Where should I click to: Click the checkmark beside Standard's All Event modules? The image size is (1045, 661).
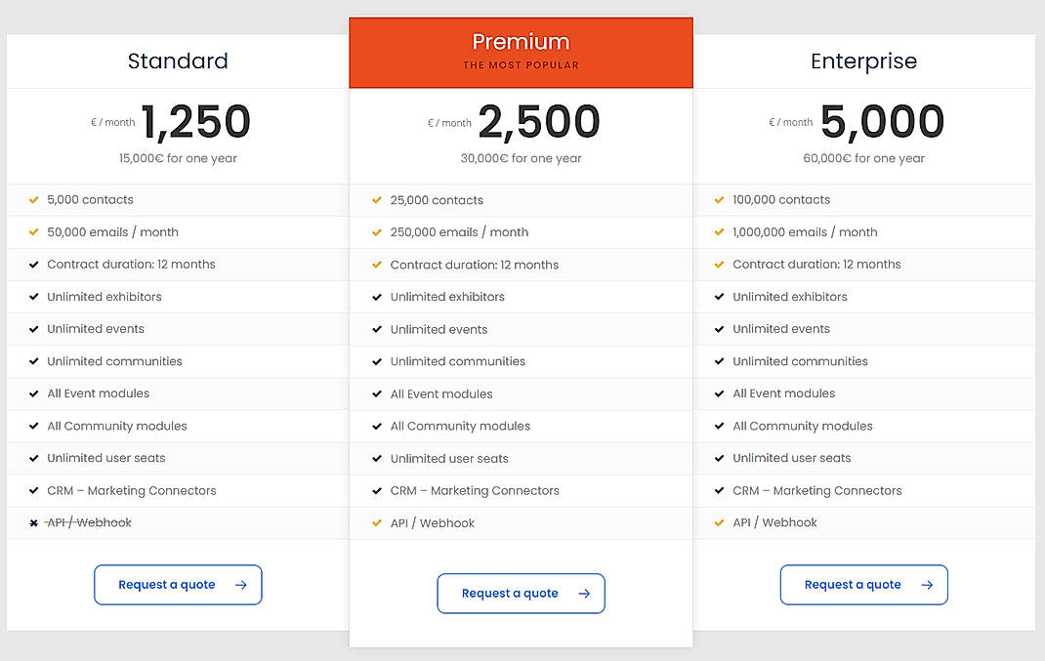click(33, 392)
